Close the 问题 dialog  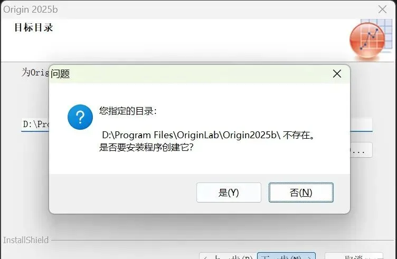coord(337,74)
